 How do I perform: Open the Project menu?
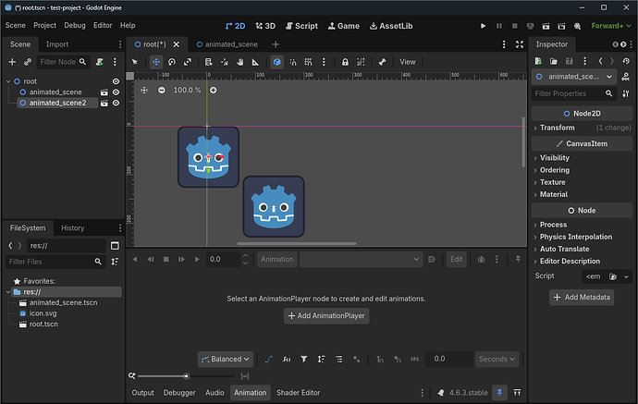tap(44, 25)
